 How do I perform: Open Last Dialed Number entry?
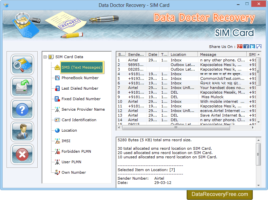[80, 88]
